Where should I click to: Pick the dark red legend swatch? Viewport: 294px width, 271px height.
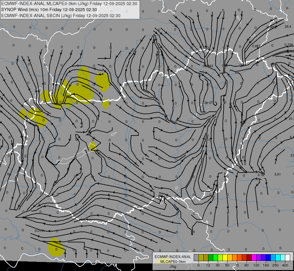(x=249, y=257)
